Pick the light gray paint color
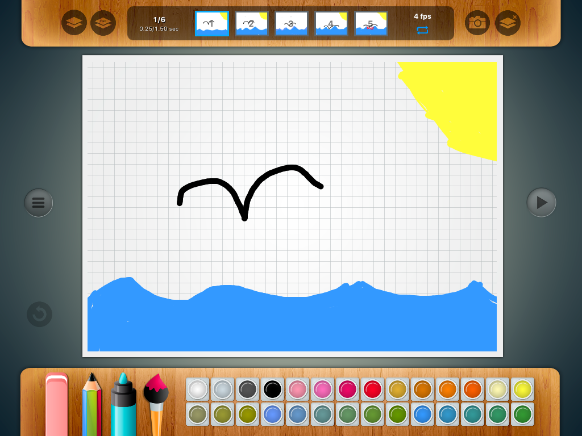582x436 pixels. pyautogui.click(x=222, y=389)
